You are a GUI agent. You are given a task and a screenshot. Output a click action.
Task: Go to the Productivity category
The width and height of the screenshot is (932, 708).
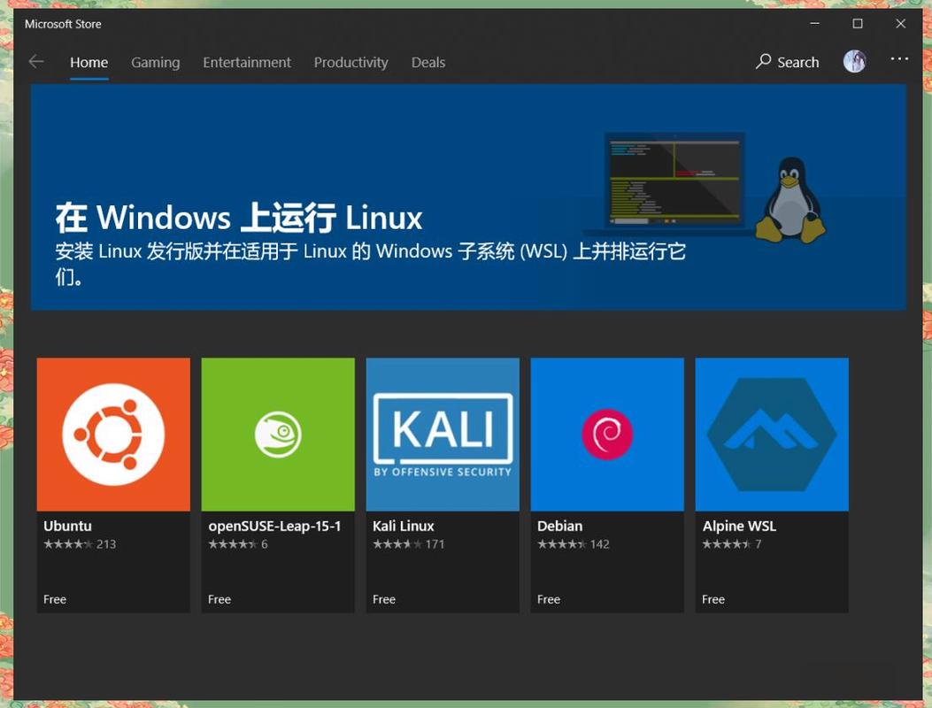click(350, 62)
